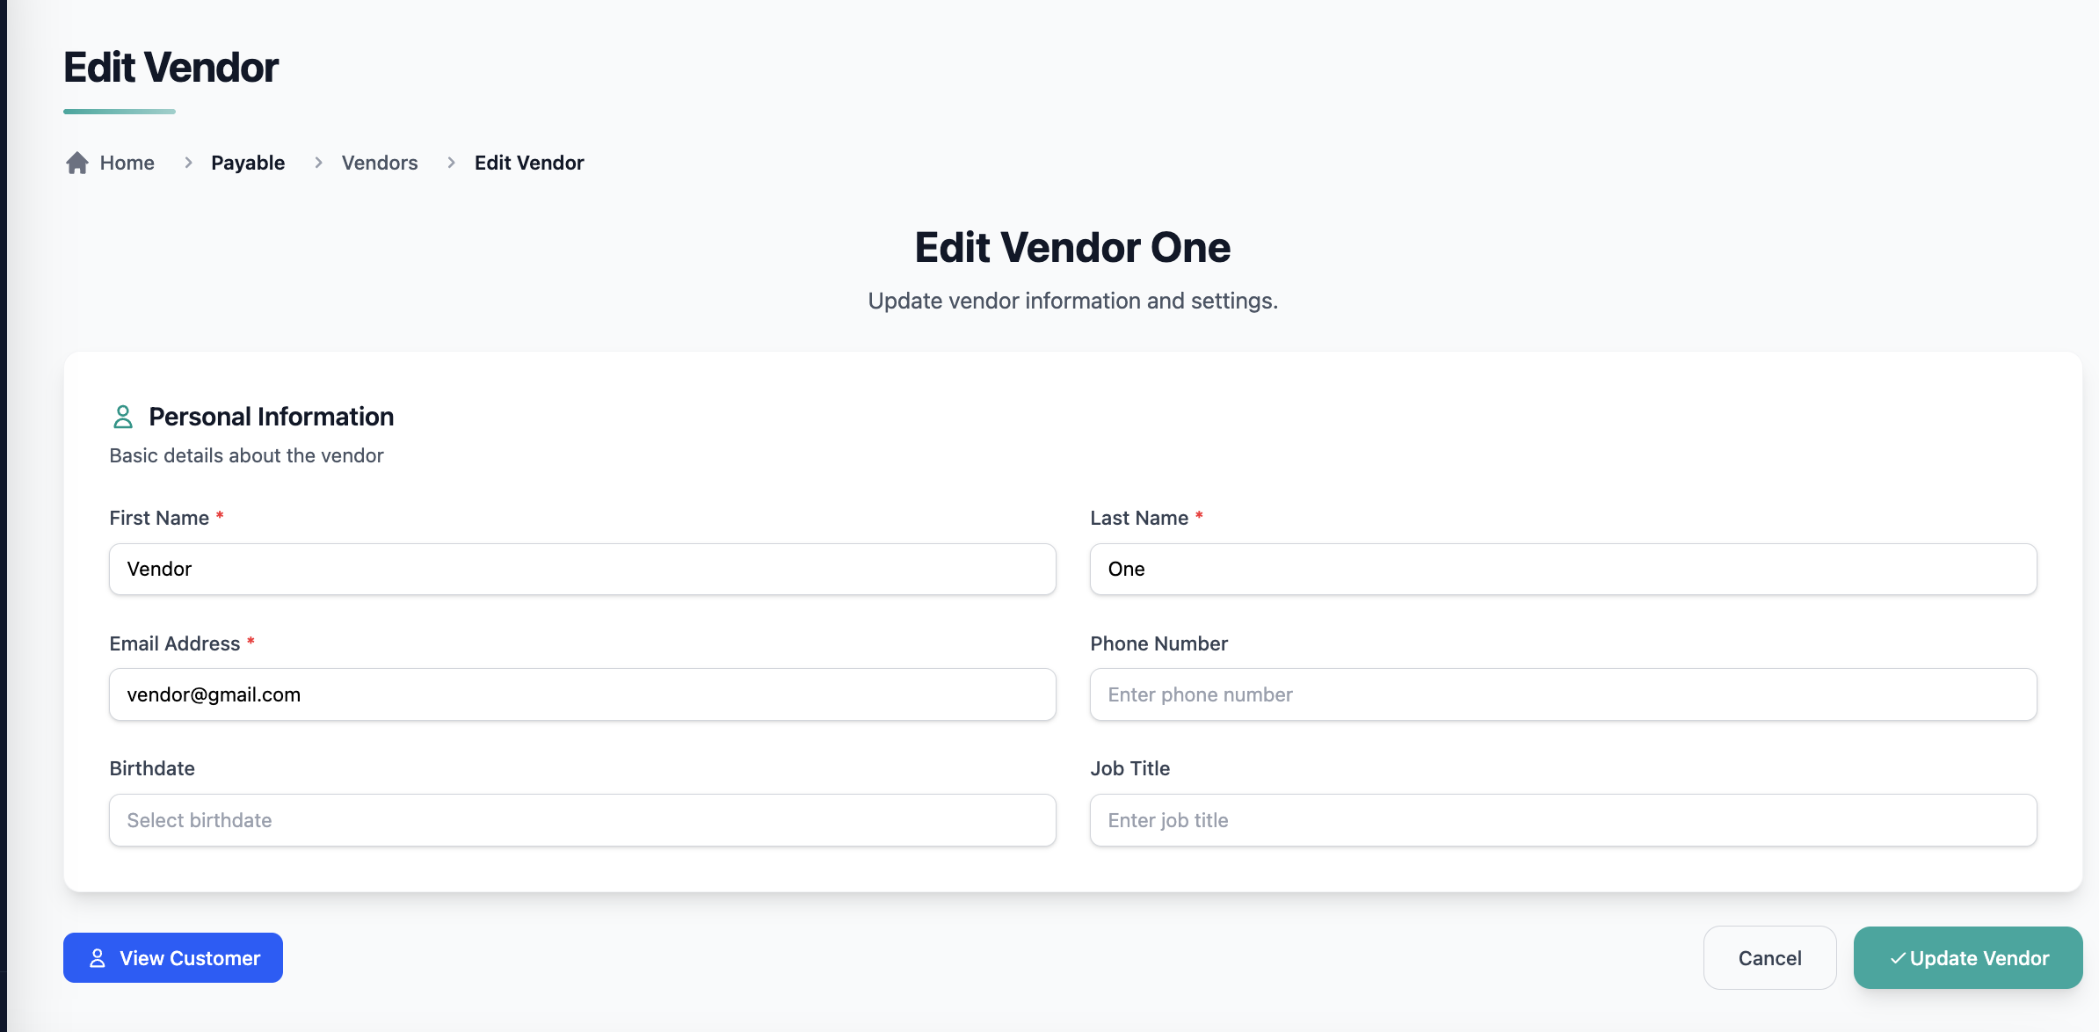Select the Edit Vendor breadcrumb item
Screen dimensions: 2099x1032
click(x=529, y=163)
